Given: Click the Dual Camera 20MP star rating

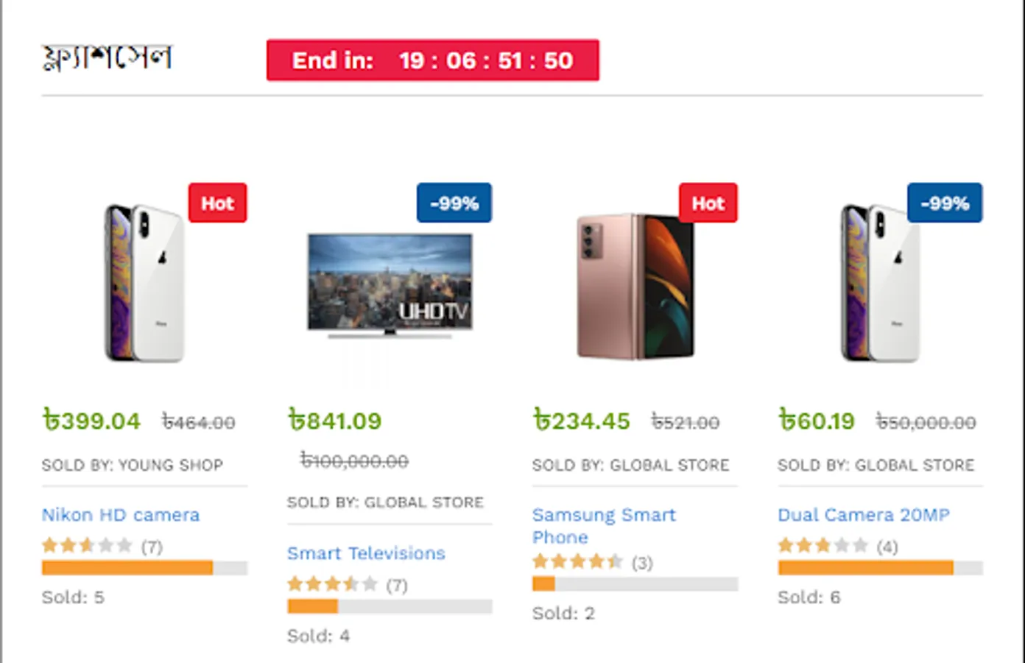Looking at the screenshot, I should click(823, 546).
